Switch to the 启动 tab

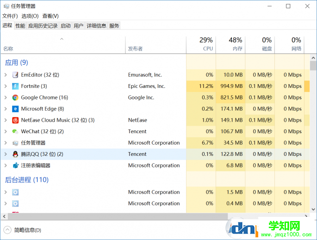pyautogui.click(x=66, y=25)
